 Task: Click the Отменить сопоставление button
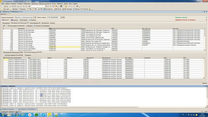click(x=42, y=26)
